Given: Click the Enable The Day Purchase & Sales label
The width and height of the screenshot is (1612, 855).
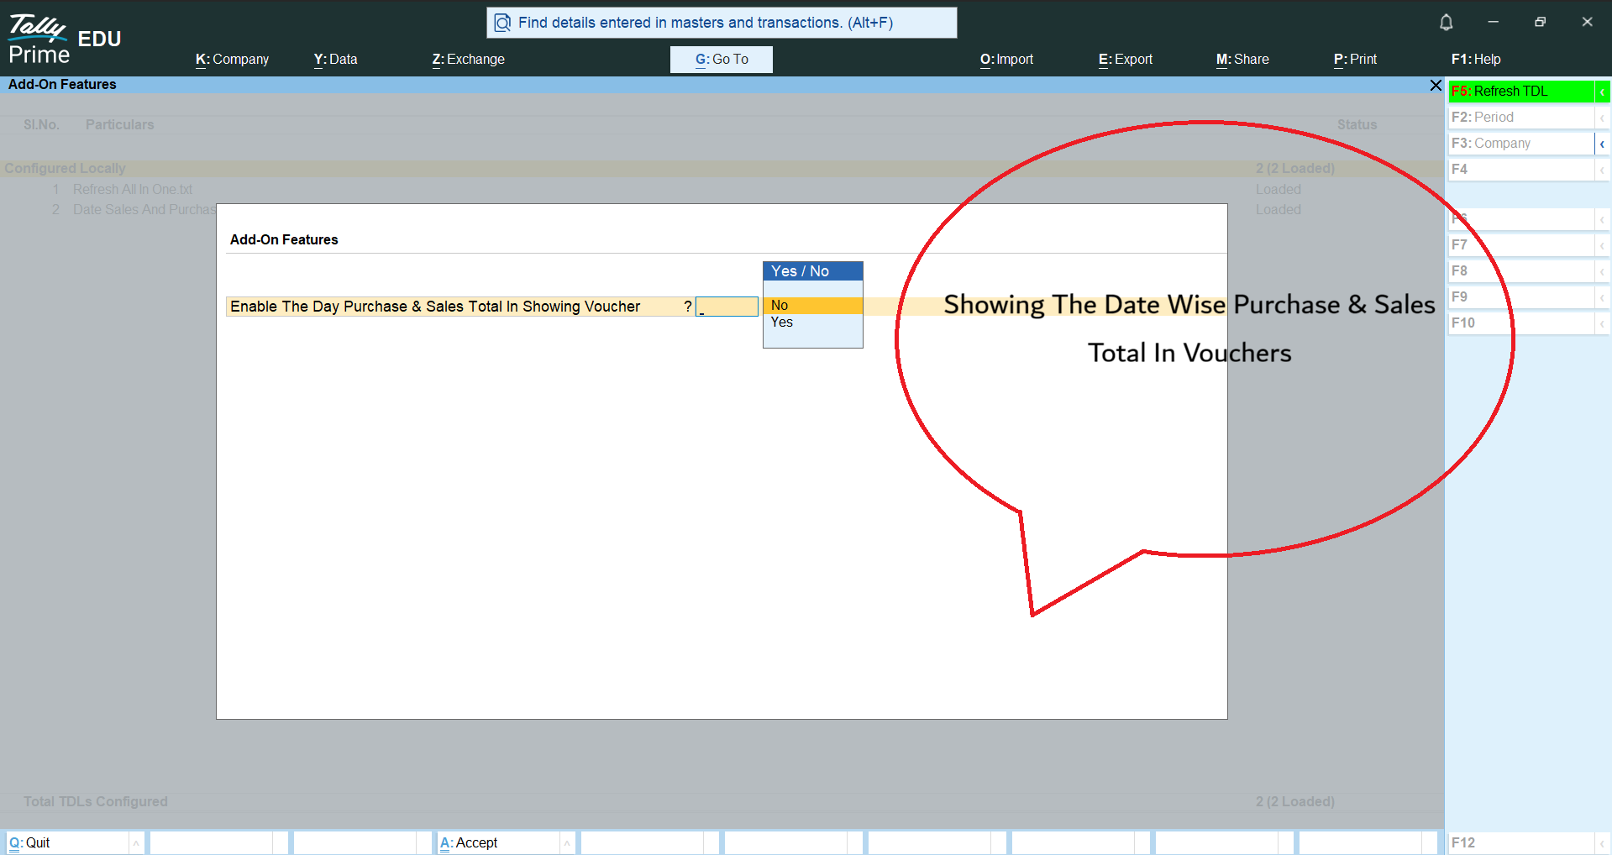Looking at the screenshot, I should [x=435, y=307].
